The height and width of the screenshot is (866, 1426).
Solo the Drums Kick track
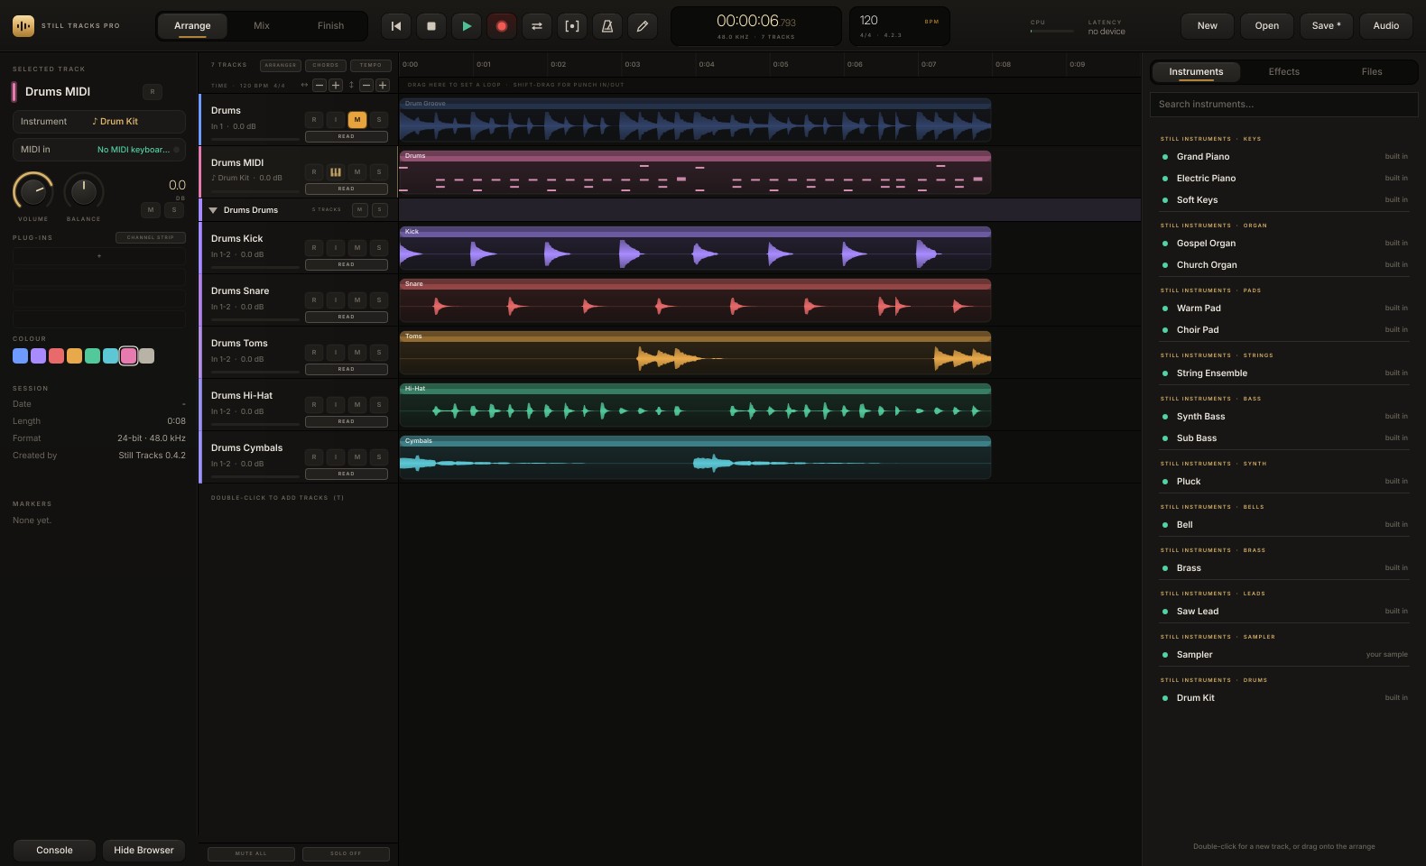pyautogui.click(x=379, y=247)
